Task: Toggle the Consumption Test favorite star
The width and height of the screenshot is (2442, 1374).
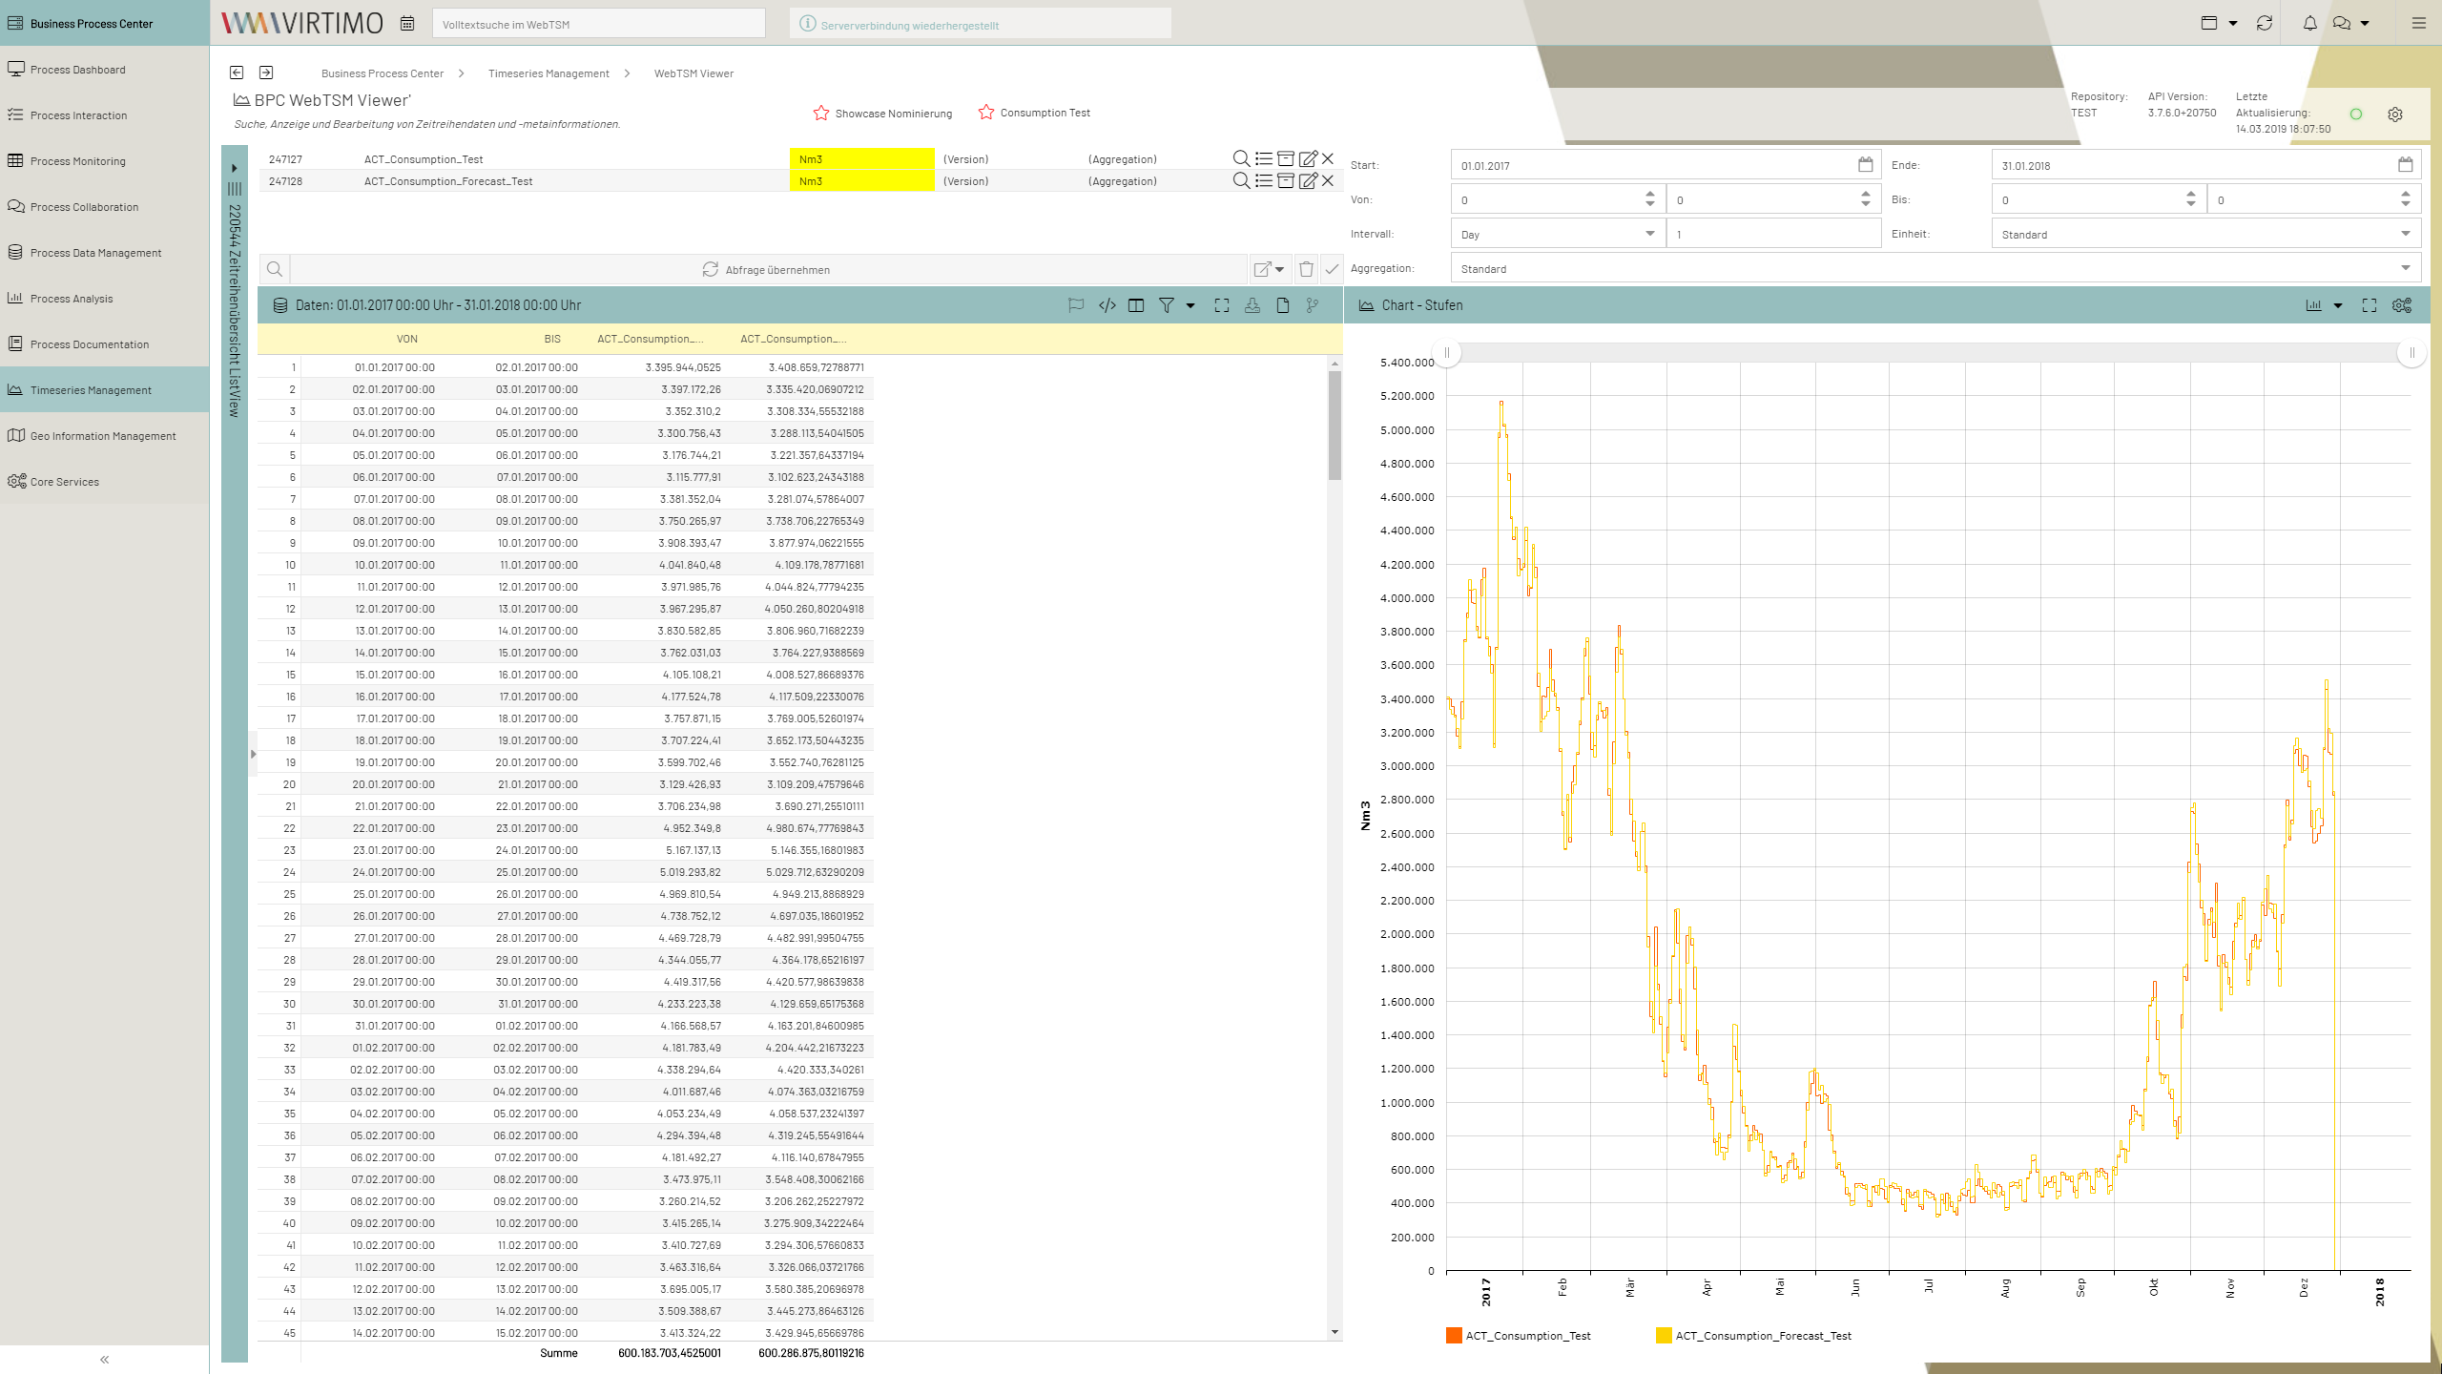Action: tap(986, 113)
